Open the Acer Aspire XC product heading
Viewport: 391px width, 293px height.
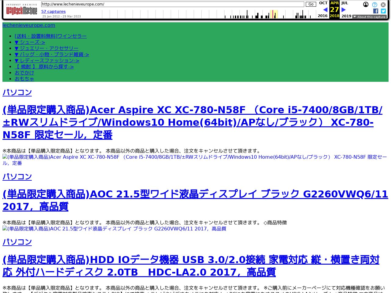pos(192,122)
